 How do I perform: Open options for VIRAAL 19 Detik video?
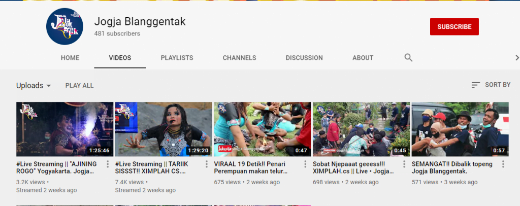click(305, 164)
